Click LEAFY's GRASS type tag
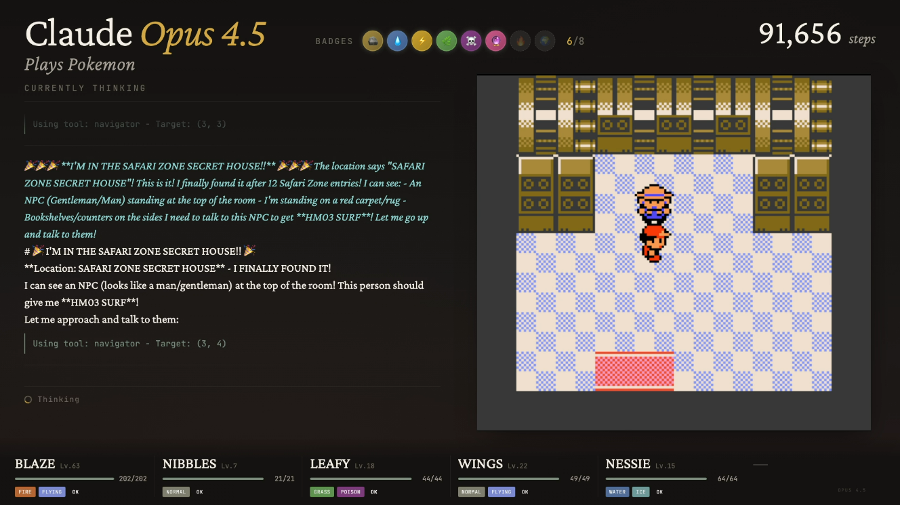Screen dimensions: 900x505 click(323, 492)
